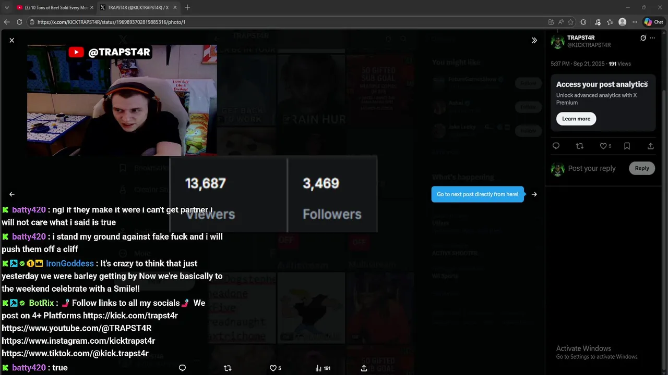This screenshot has height=375, width=668.
Task: Open browser profile avatar
Action: [622, 22]
